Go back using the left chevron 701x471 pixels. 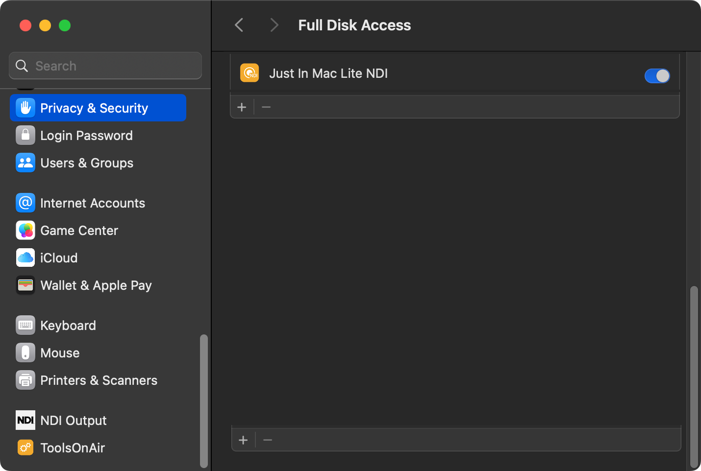click(239, 25)
